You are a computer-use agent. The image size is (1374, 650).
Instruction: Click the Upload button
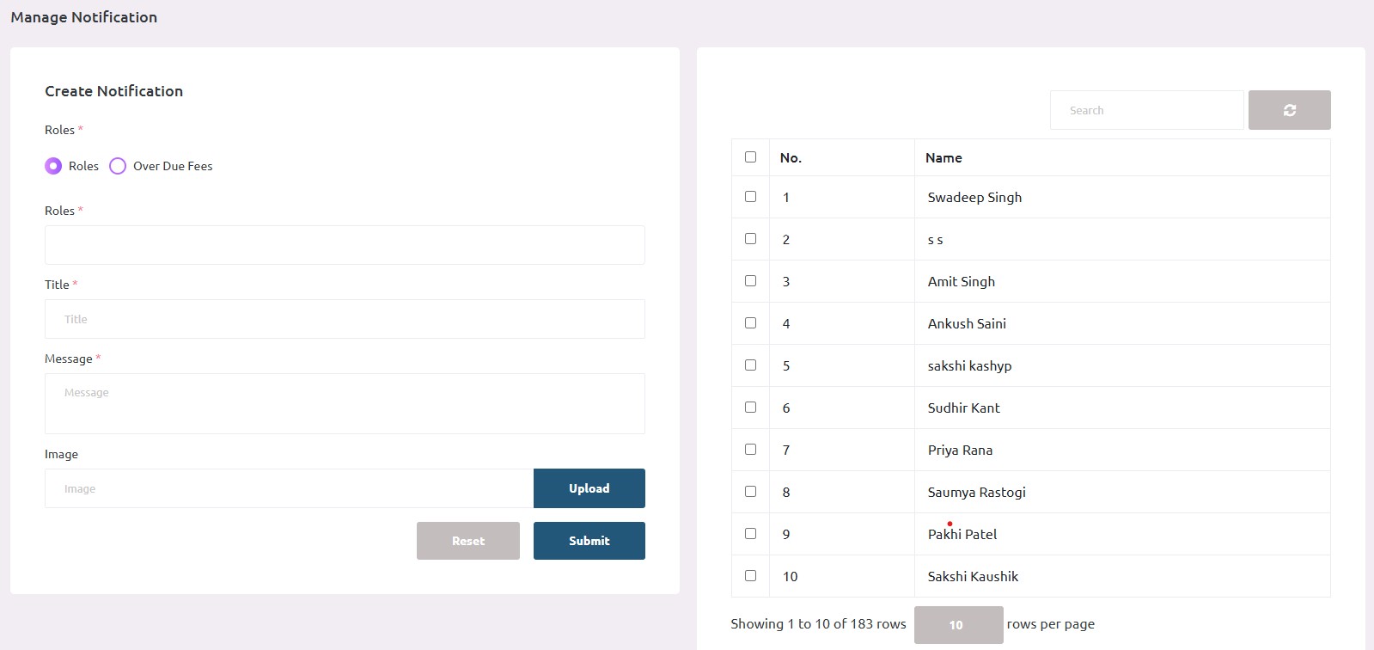pyautogui.click(x=589, y=488)
